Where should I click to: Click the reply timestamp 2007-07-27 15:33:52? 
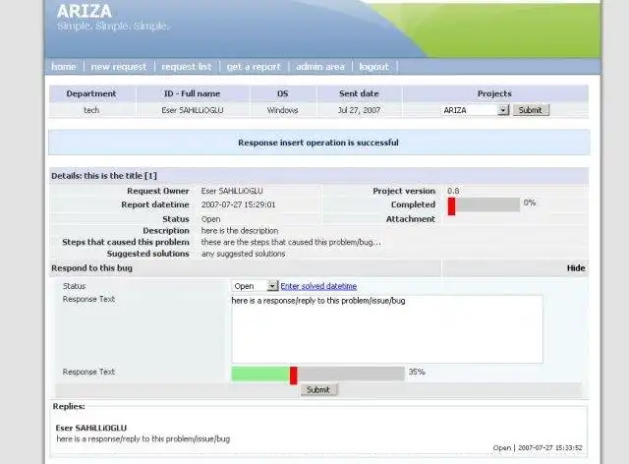[550, 448]
